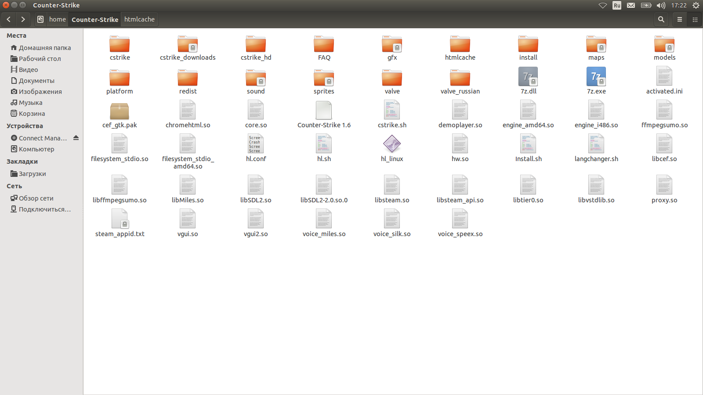Image resolution: width=703 pixels, height=395 pixels.
Task: Open the clock showing 17:22
Action: (x=679, y=5)
